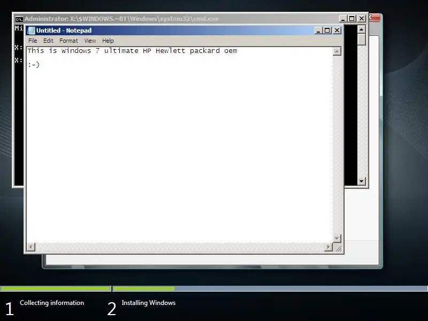Click cmd window scrollbar up arrow

pyautogui.click(x=362, y=29)
